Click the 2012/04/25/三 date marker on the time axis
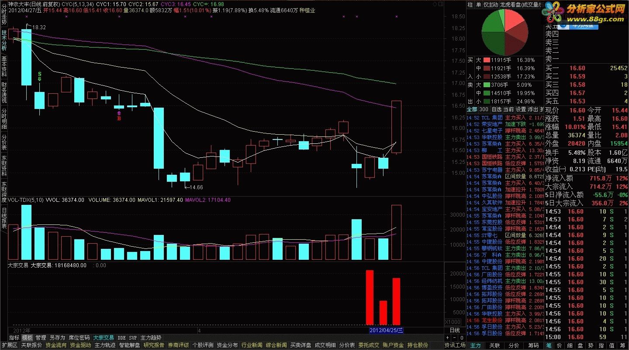 pos(387,330)
